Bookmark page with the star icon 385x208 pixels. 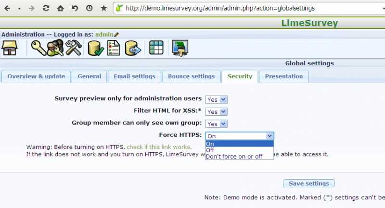coord(103,8)
